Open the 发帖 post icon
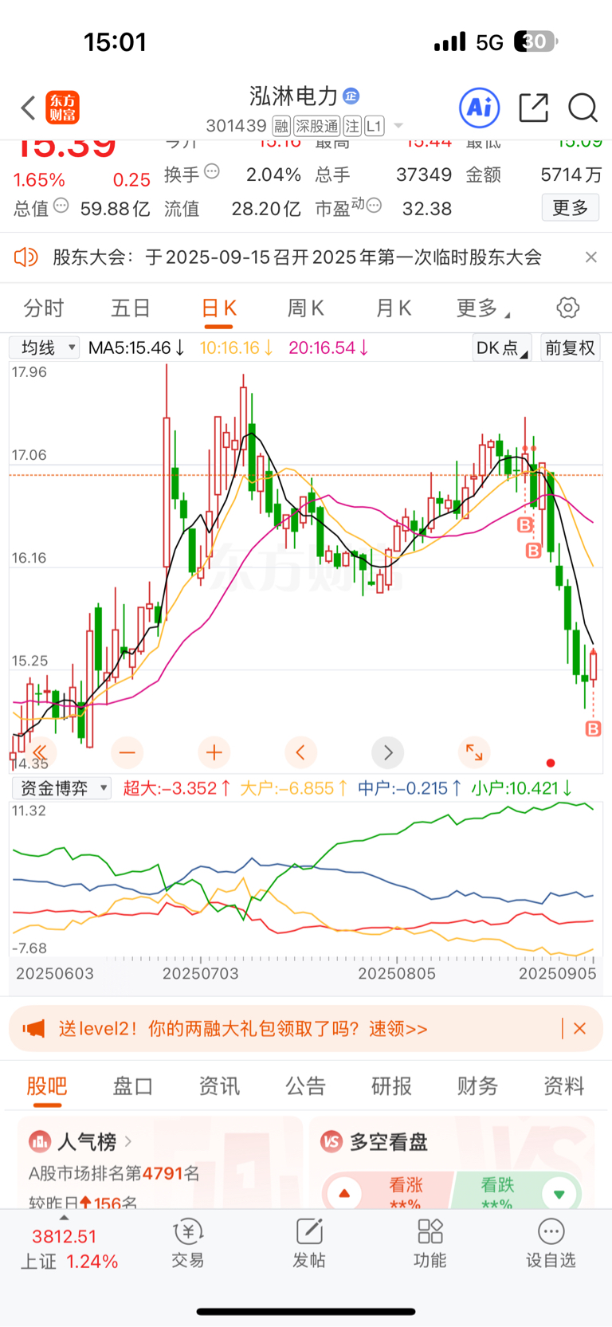Image resolution: width=612 pixels, height=1327 pixels. click(x=309, y=1243)
